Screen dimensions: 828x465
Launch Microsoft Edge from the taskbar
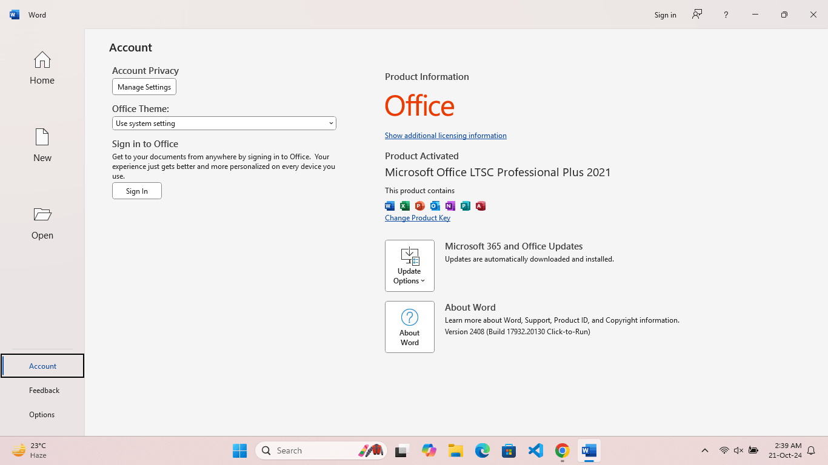pos(482,450)
